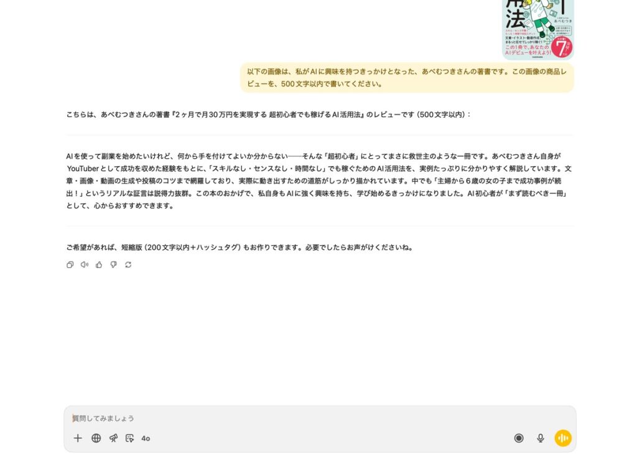
Task: Click the 短縮版 follow-up suggestion line
Action: (239, 247)
